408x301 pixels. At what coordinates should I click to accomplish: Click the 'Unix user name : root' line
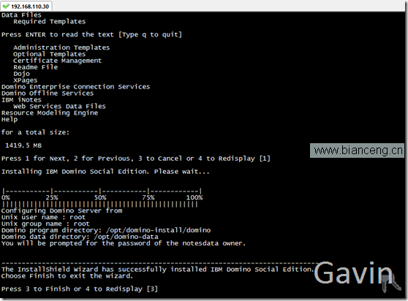coord(43,217)
